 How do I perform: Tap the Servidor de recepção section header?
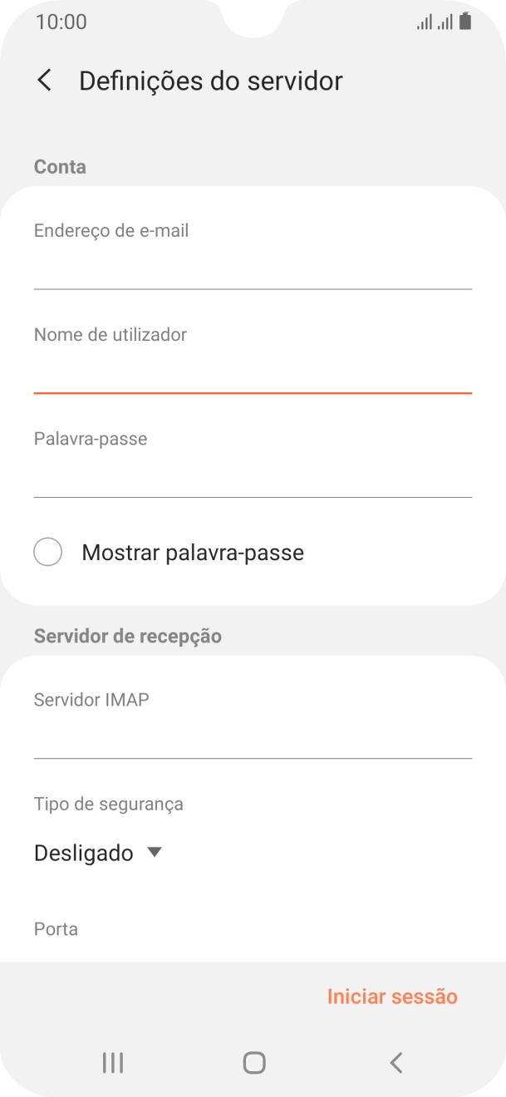pos(128,636)
